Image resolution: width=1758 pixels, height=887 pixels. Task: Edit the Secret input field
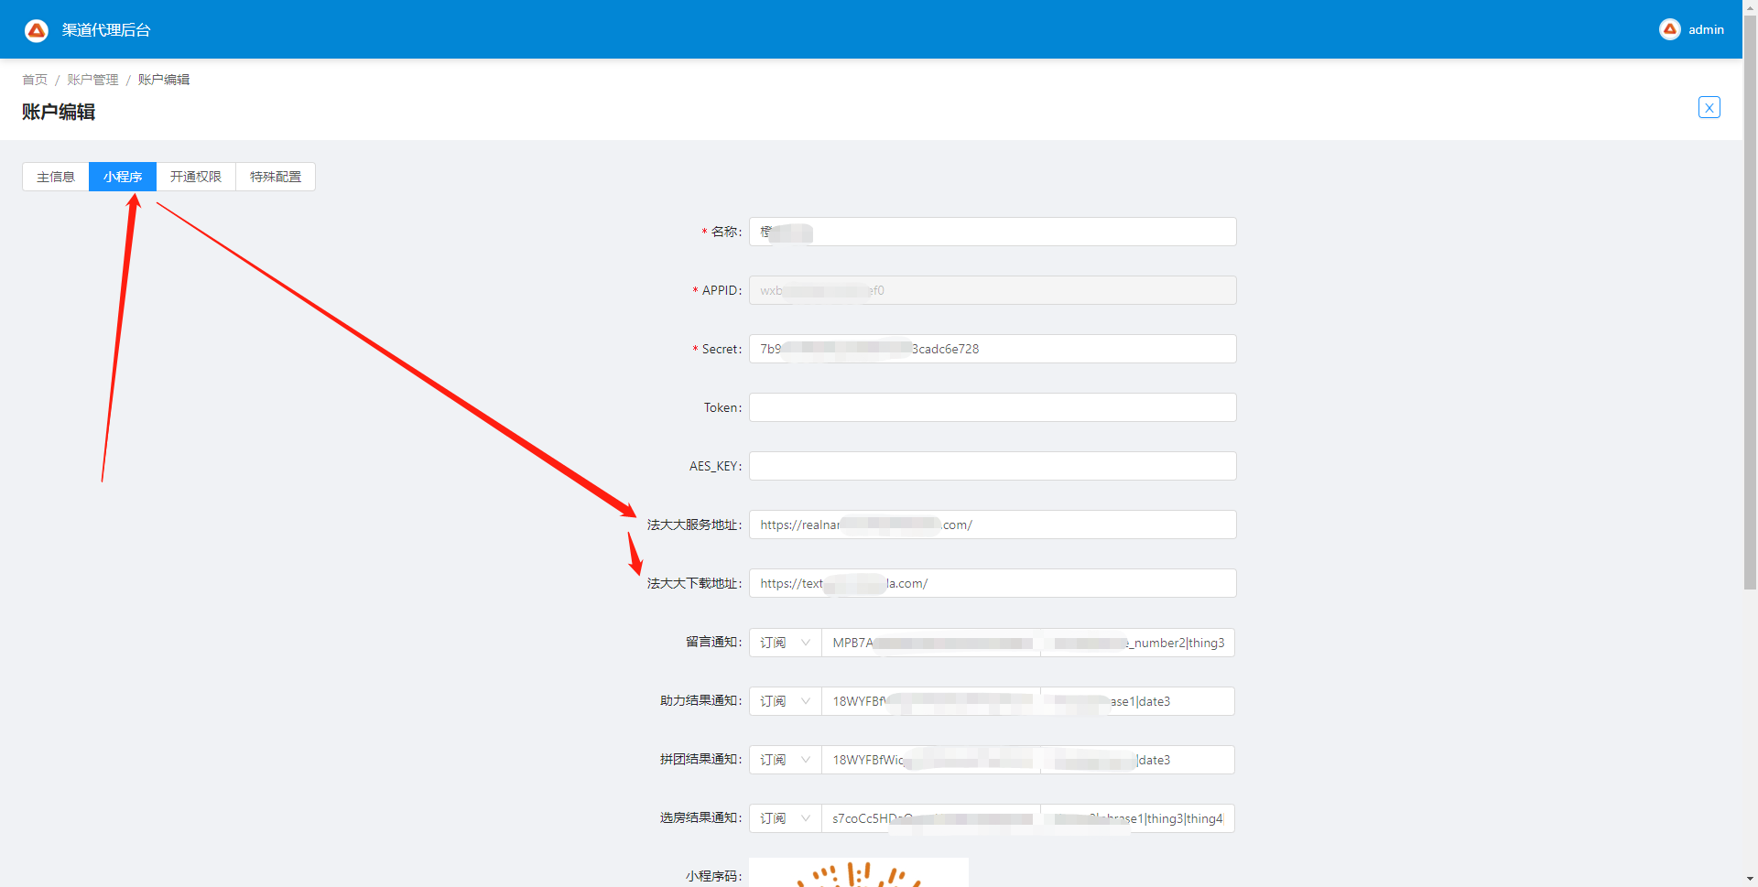click(993, 349)
